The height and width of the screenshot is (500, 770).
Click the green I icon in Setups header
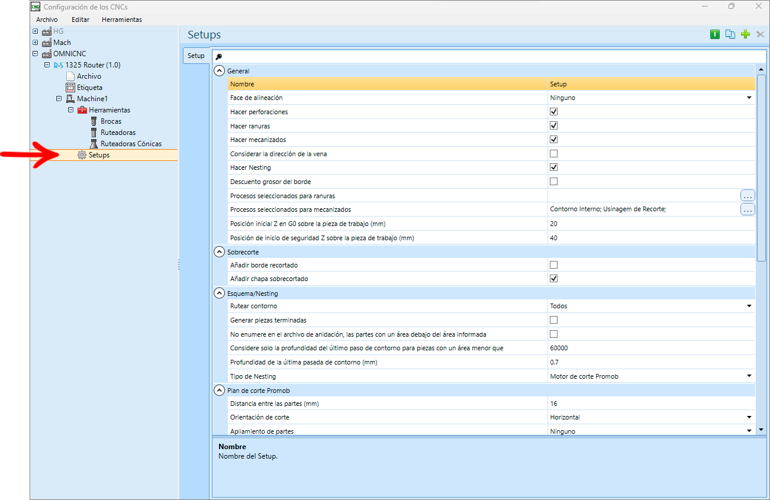(715, 35)
